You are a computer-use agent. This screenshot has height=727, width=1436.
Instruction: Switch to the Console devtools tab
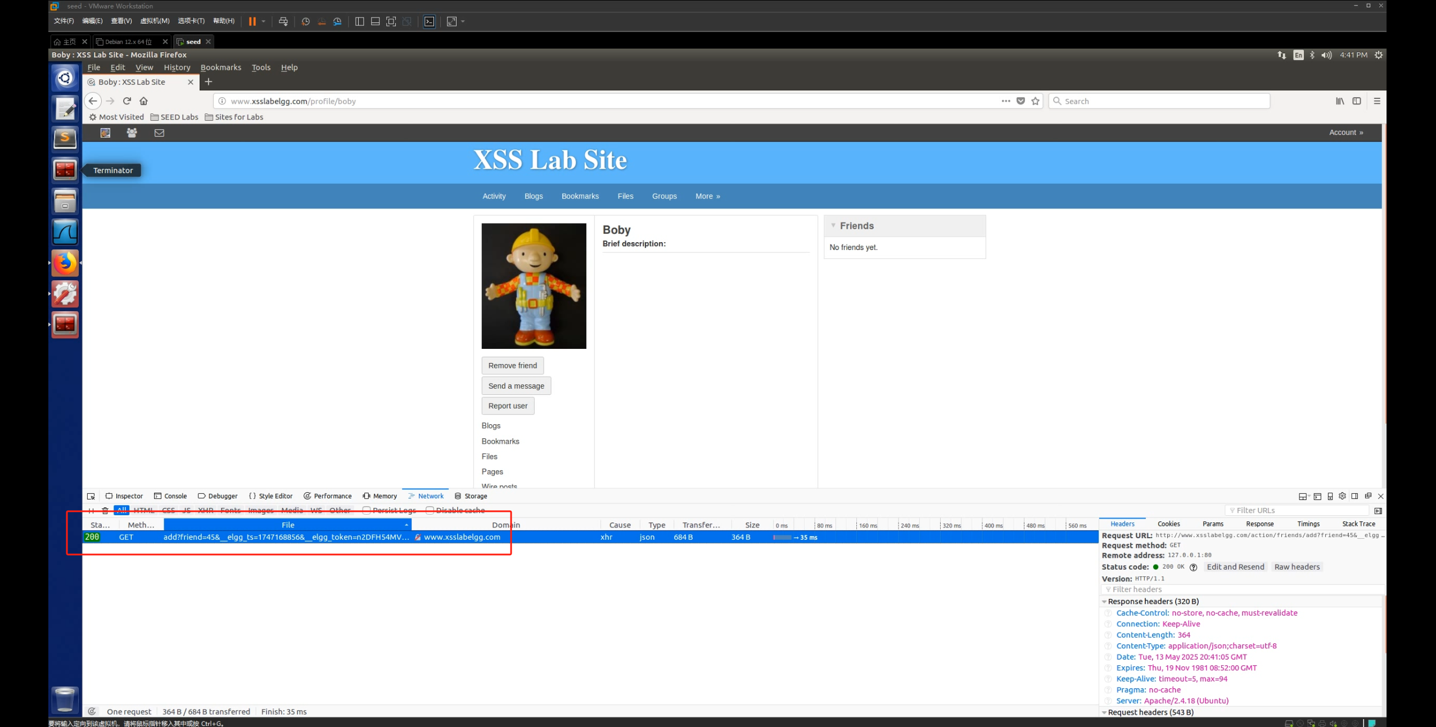coord(170,496)
